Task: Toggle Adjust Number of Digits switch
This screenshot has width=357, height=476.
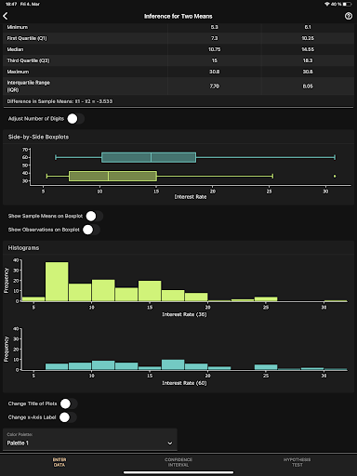Action: pos(75,119)
